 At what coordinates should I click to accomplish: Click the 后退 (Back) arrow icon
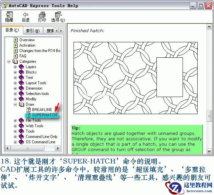click(26, 14)
